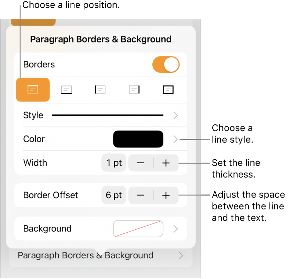The image size is (288, 279).
Task: Increase Border Offset with plus button
Action: click(x=166, y=195)
